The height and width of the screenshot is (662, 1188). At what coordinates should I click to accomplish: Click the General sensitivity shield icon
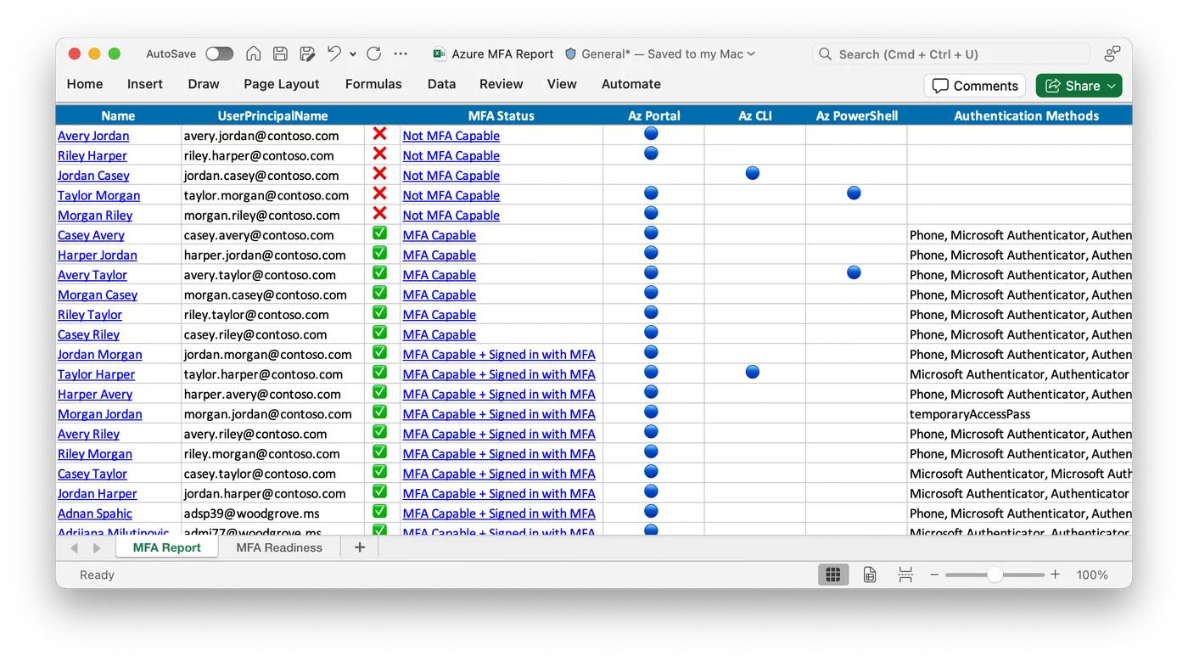pyautogui.click(x=570, y=53)
